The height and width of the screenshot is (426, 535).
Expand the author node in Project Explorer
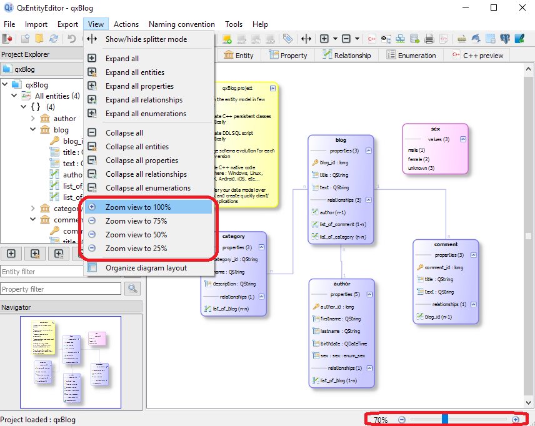pyautogui.click(x=34, y=119)
